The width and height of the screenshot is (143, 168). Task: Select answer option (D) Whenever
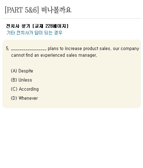point(24,98)
